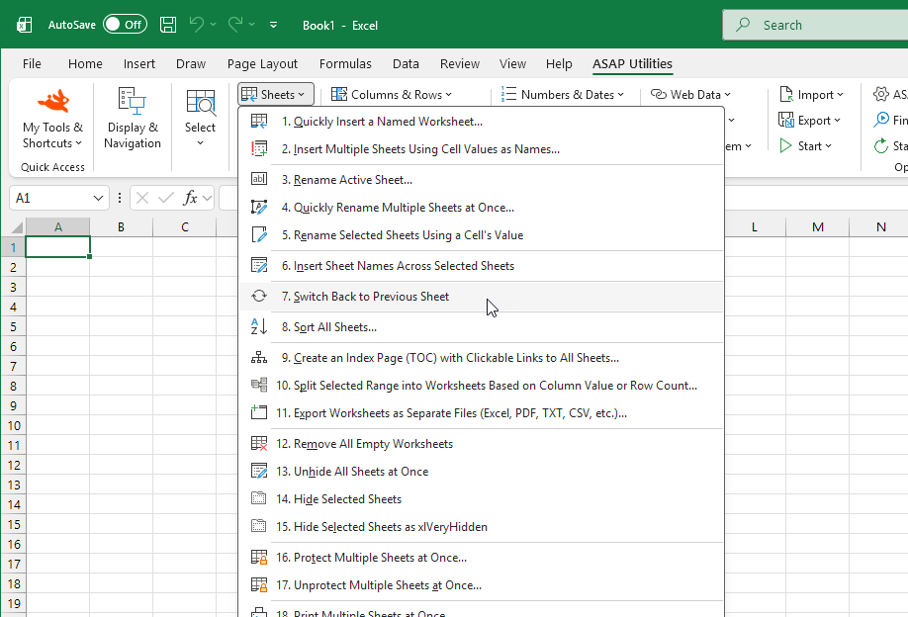Open the Numbers & Dates dropdown

[564, 93]
